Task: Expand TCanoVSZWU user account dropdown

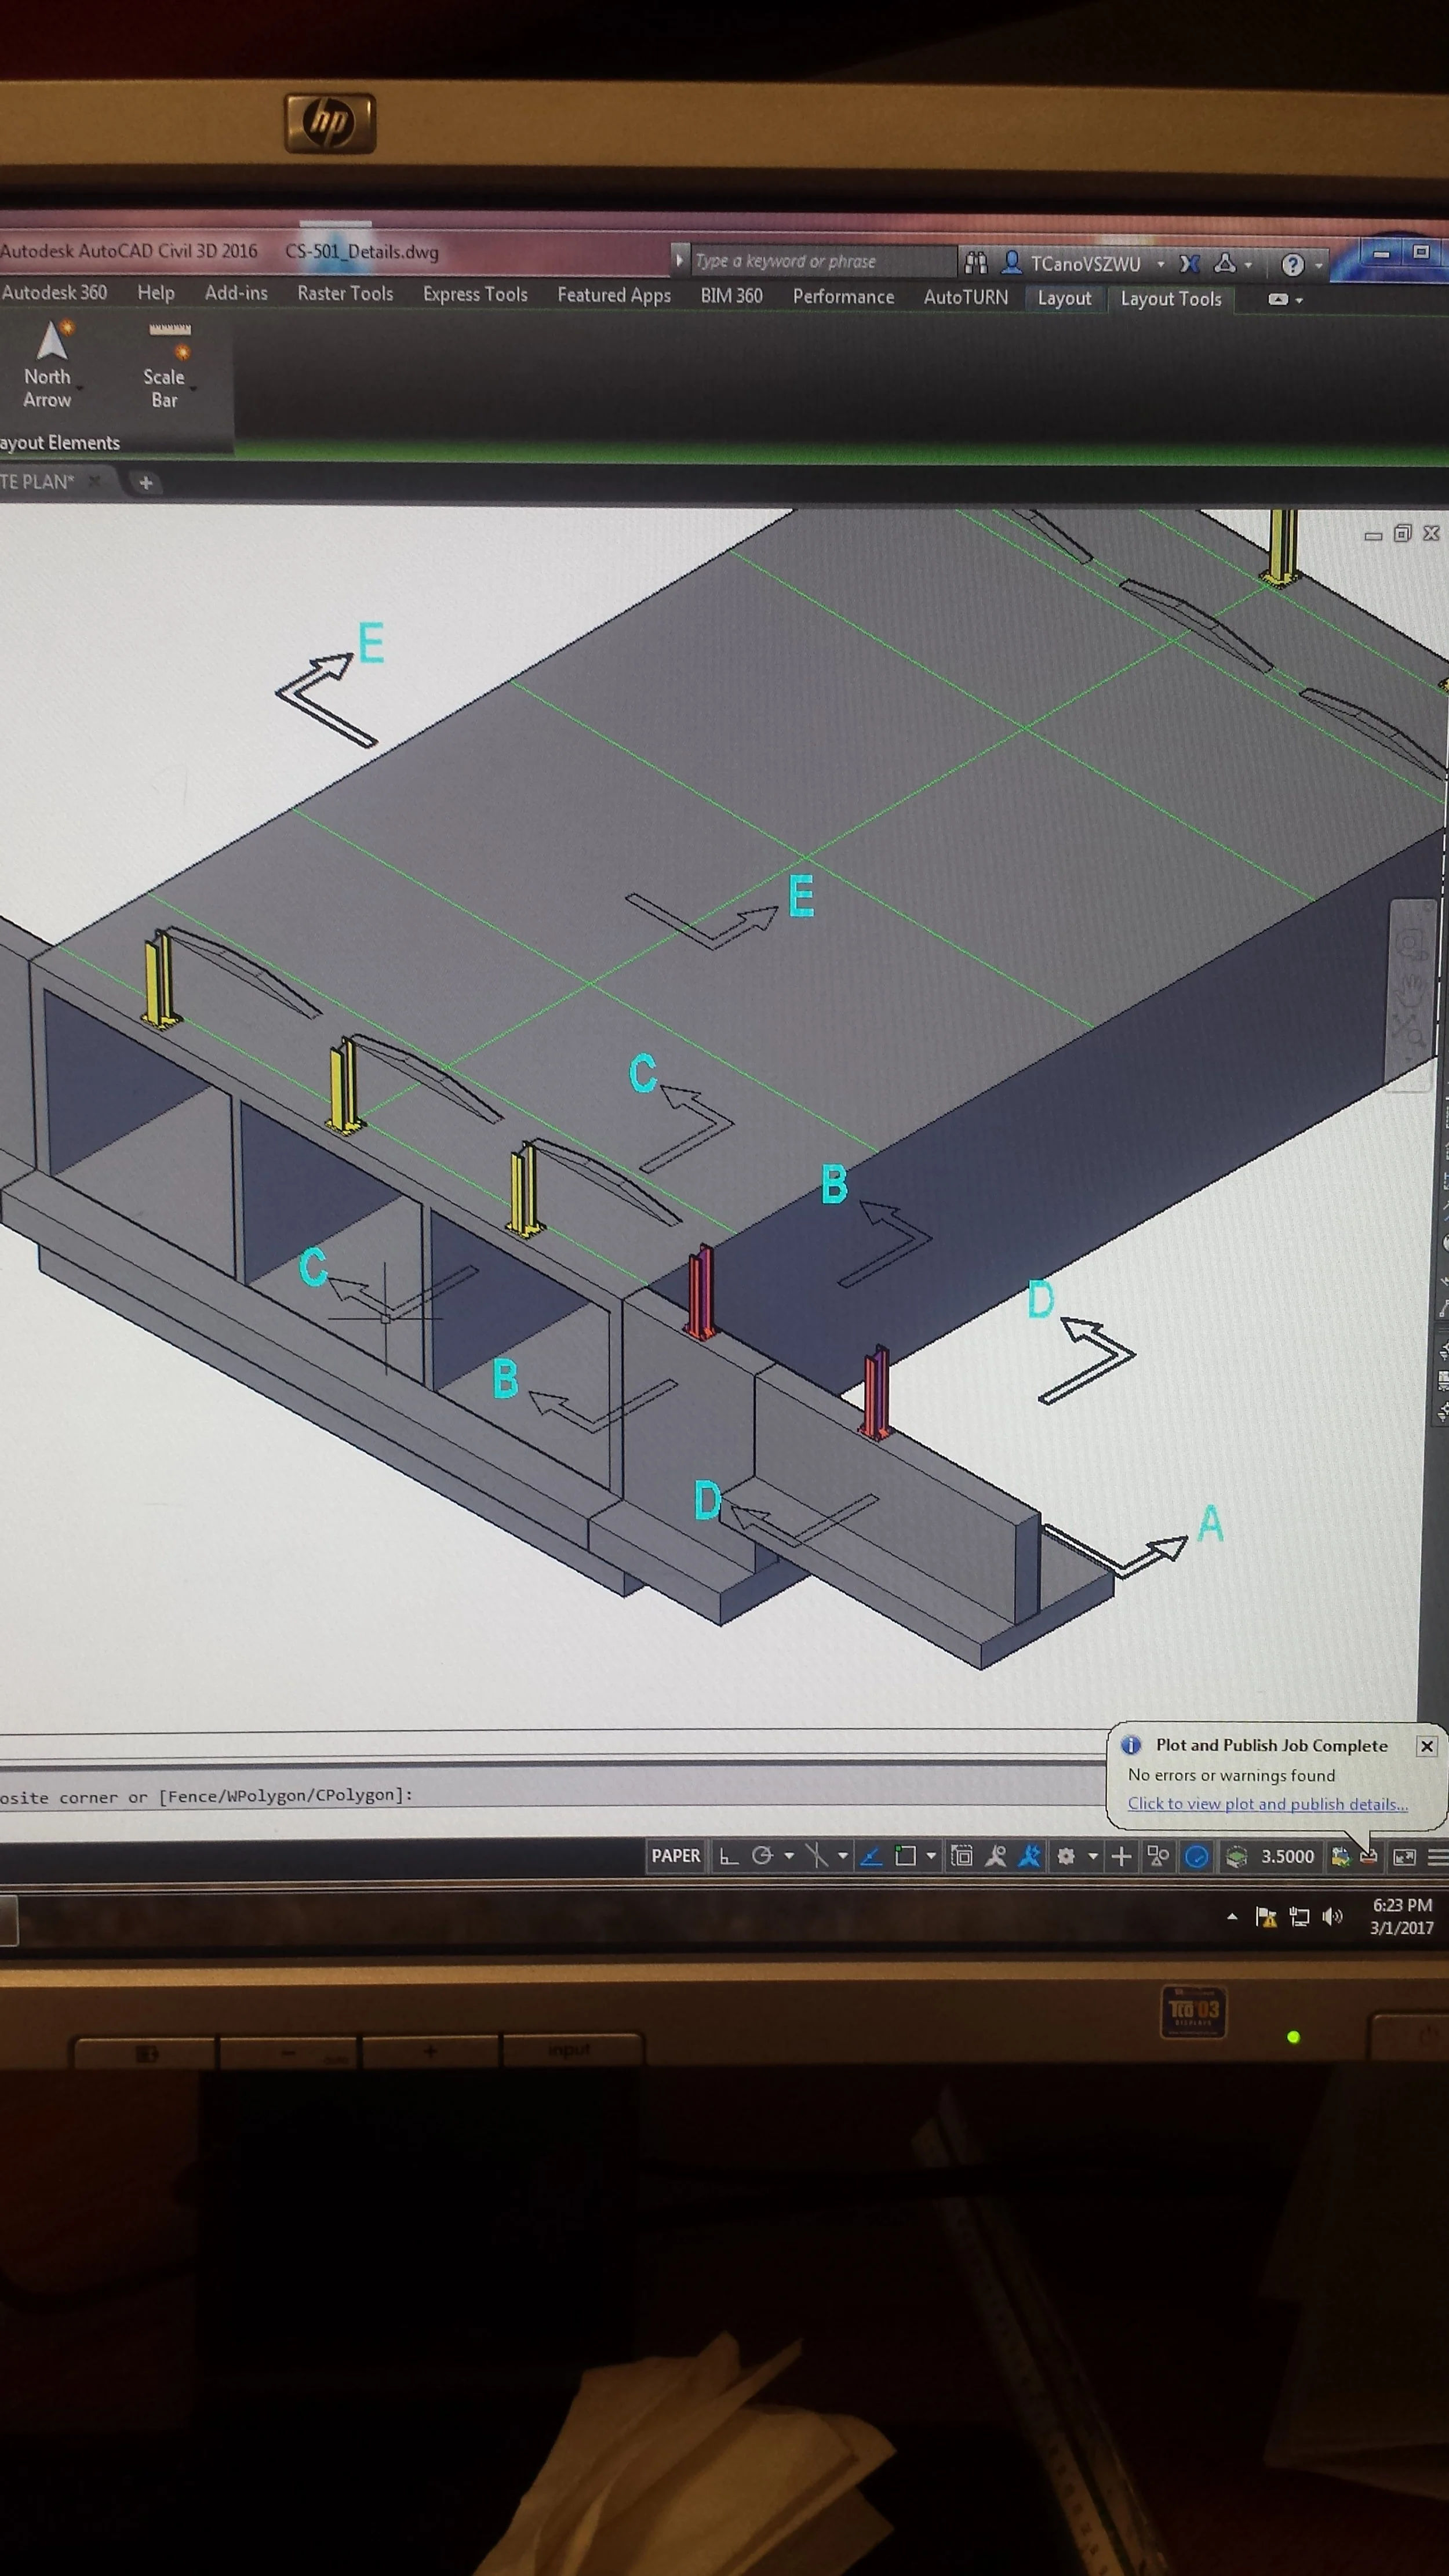Action: 1161,264
